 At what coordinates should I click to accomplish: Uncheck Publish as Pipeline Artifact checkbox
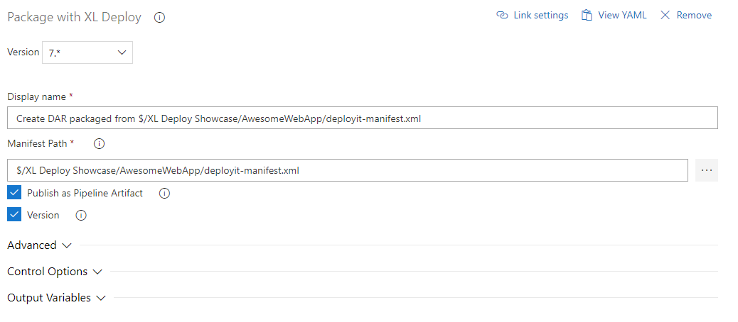coord(15,193)
